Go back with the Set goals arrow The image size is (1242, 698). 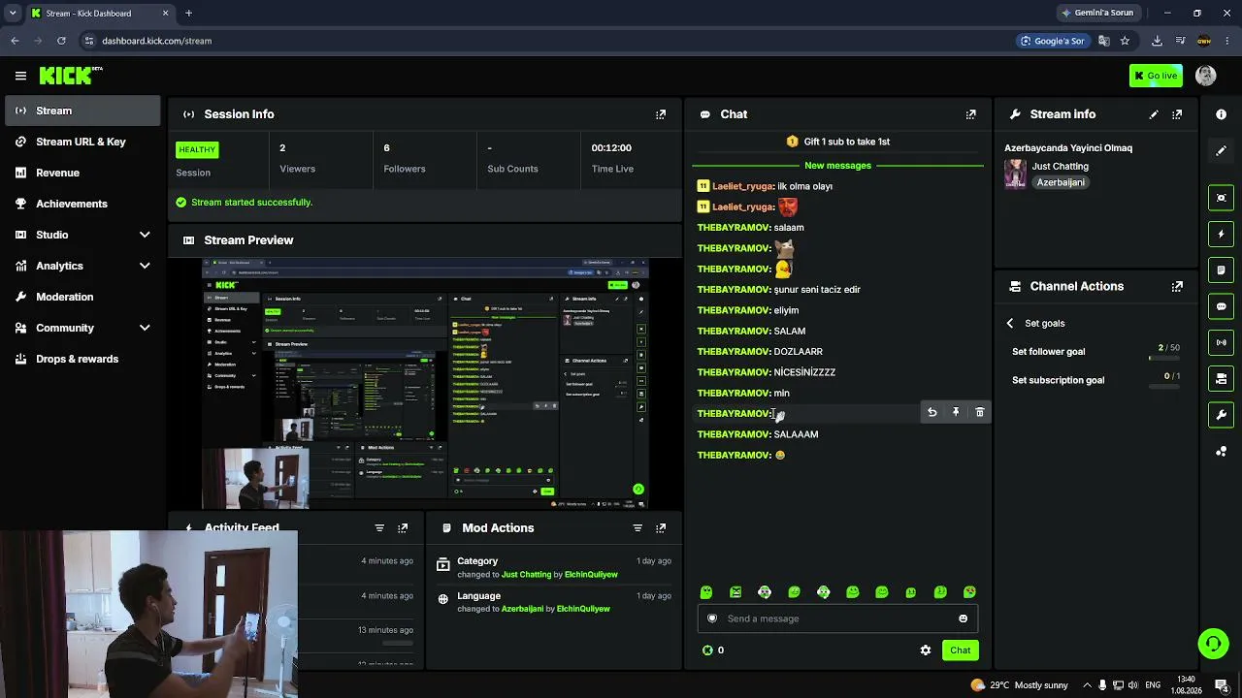pos(1010,324)
